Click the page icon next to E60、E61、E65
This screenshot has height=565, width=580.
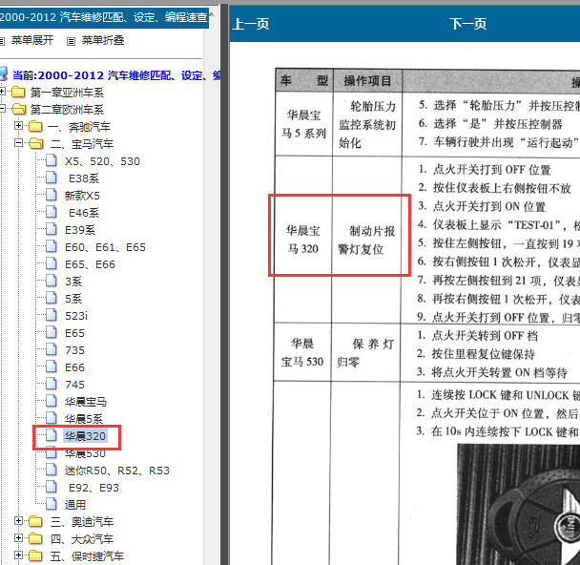[x=52, y=246]
